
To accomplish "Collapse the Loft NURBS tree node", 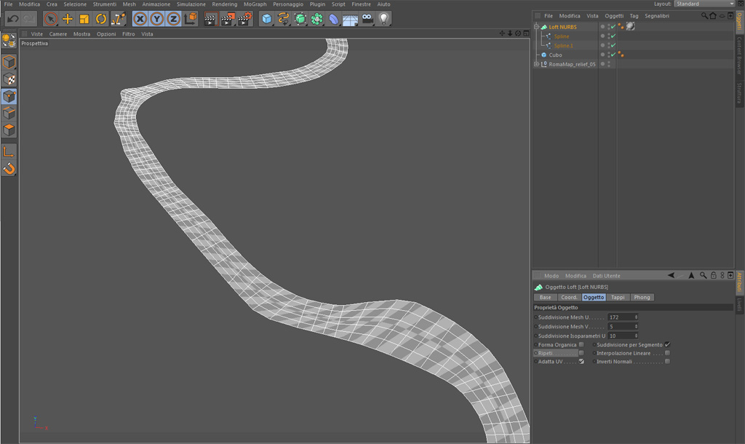I will 536,27.
